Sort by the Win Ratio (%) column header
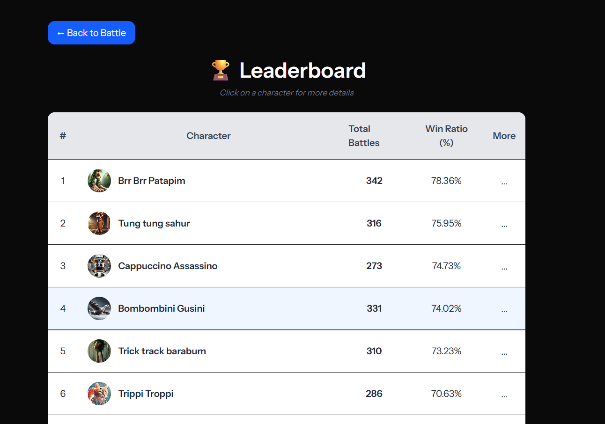 [446, 136]
